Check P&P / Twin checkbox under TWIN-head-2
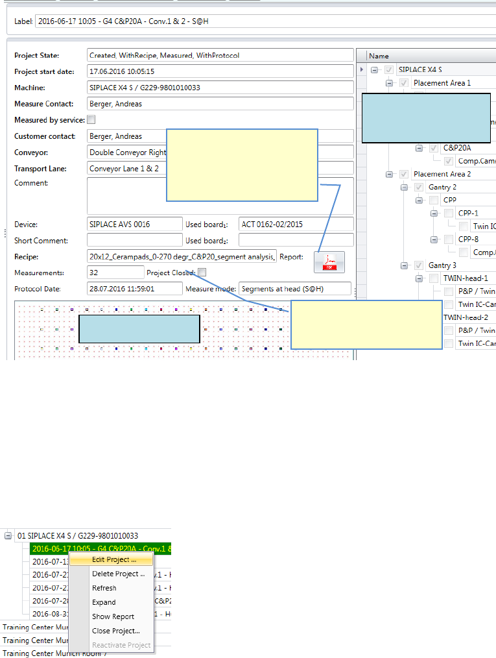 pos(449,330)
